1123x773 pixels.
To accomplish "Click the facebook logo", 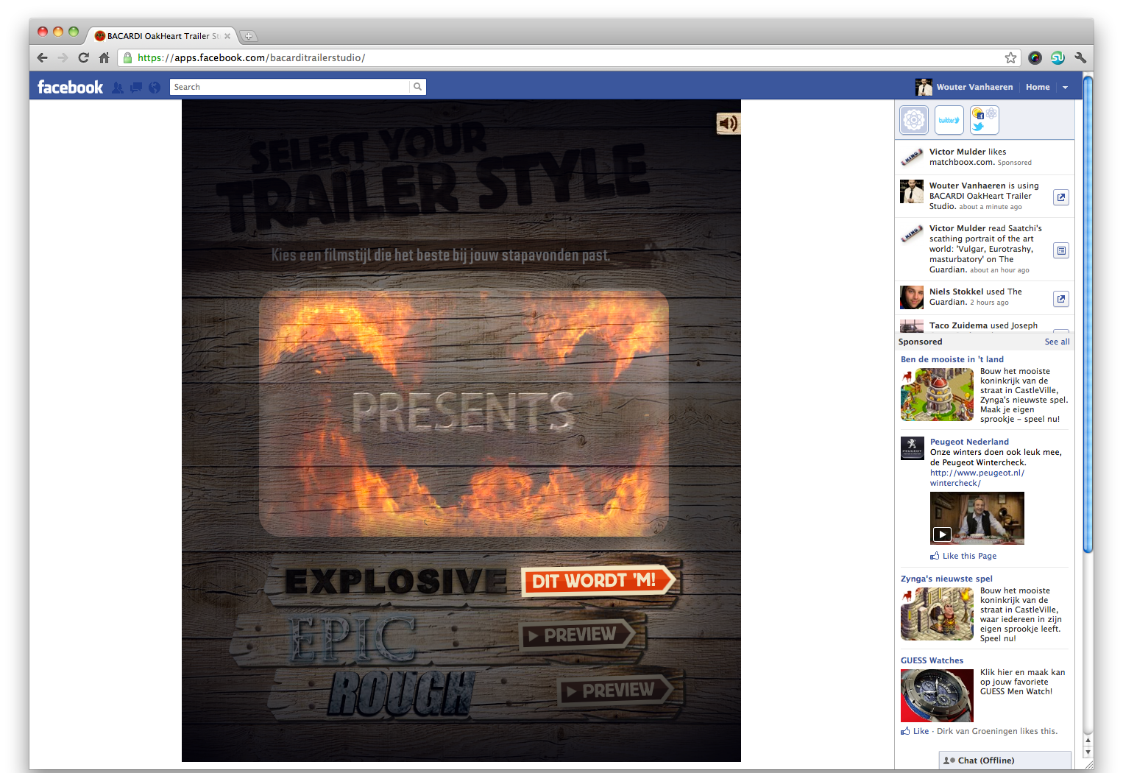I will point(70,87).
